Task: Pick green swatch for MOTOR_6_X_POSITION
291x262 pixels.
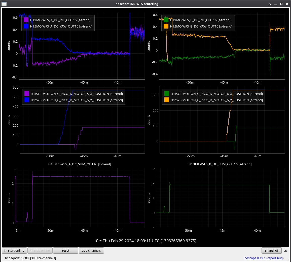Action: point(167,94)
